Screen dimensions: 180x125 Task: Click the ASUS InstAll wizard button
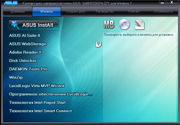pos(34,25)
